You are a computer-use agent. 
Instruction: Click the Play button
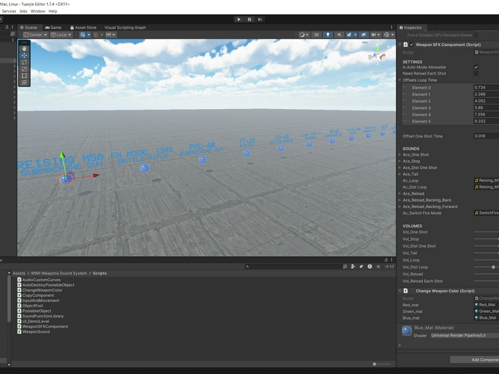pyautogui.click(x=239, y=19)
